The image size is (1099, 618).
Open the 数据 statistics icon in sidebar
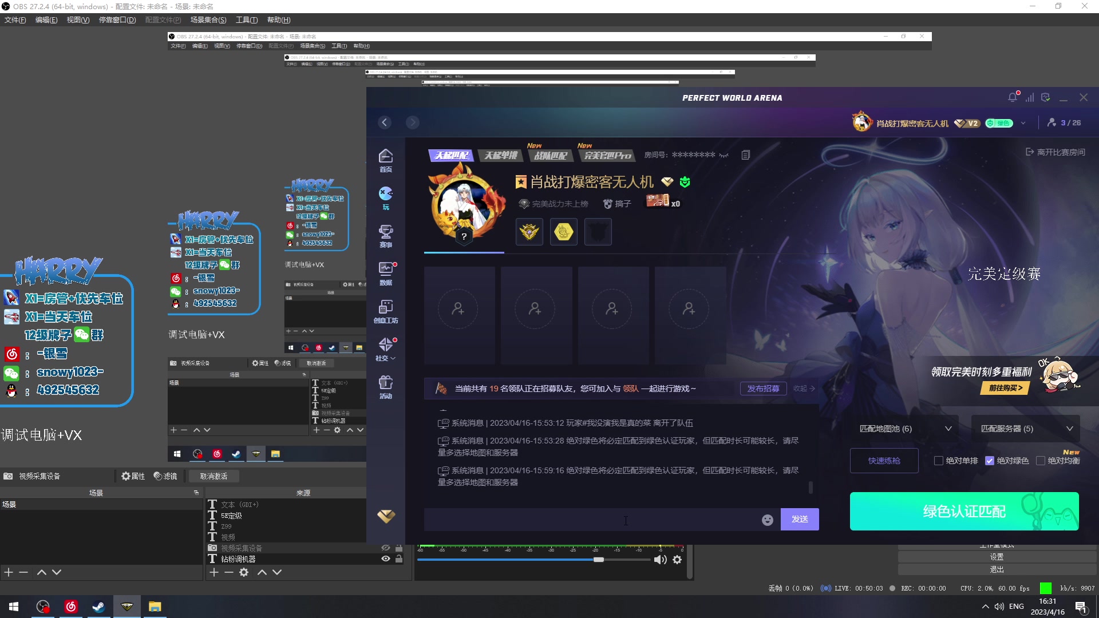(386, 274)
